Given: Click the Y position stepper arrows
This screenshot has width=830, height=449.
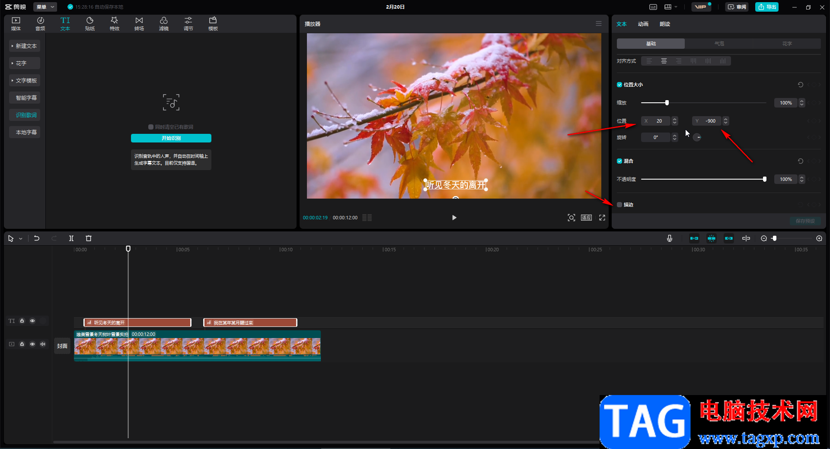Looking at the screenshot, I should [x=726, y=121].
